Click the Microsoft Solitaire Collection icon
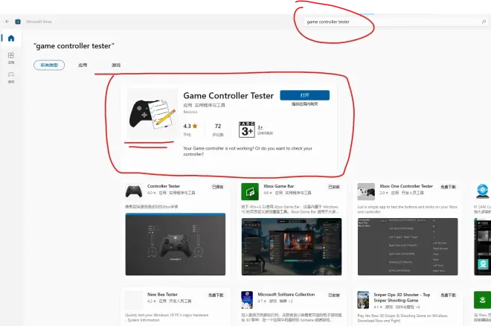Viewport: 491px width, 326px height. (247, 300)
